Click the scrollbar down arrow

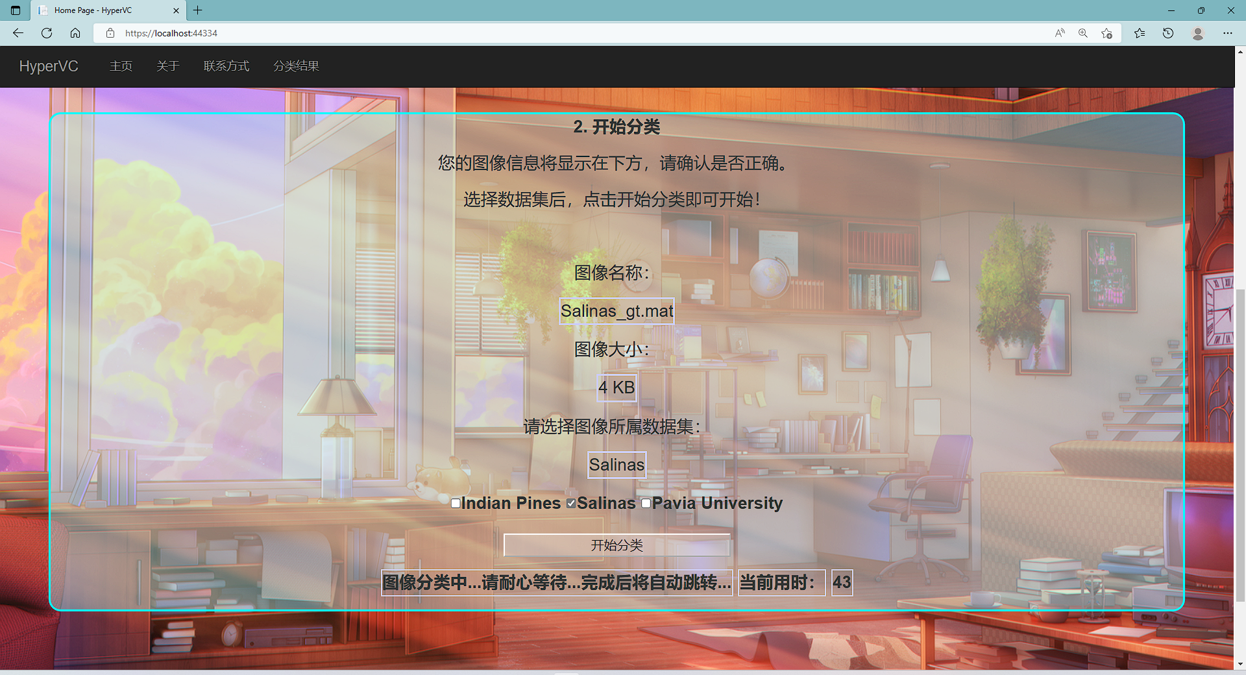click(1240, 663)
